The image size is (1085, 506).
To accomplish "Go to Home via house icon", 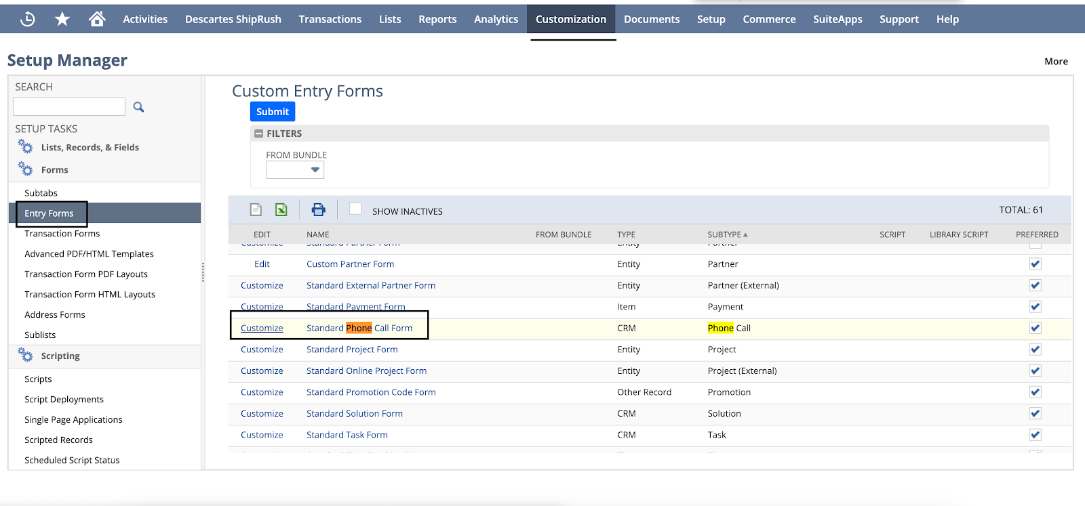I will click(x=97, y=19).
